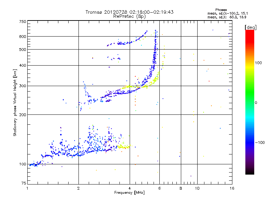Click the colorbar tick label '0'
This screenshot has width=273, height=205.
coord(256,103)
